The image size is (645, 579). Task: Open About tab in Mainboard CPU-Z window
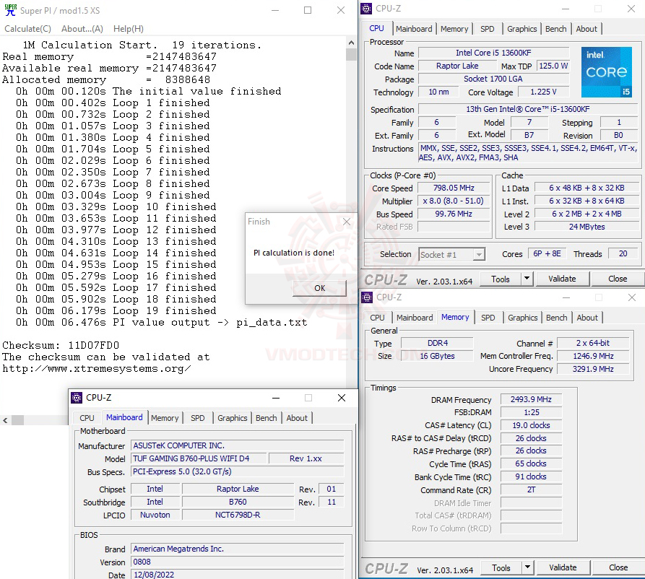[297, 418]
